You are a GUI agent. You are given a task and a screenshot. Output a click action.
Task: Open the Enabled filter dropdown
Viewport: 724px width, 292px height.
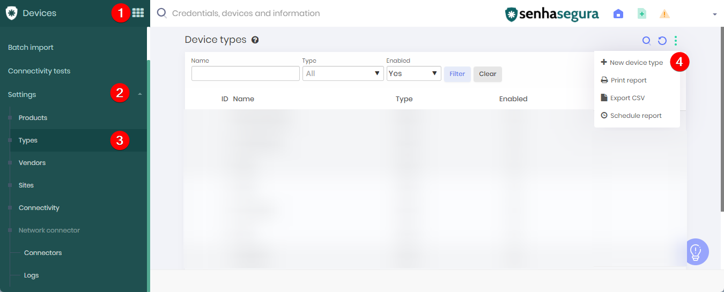(414, 73)
